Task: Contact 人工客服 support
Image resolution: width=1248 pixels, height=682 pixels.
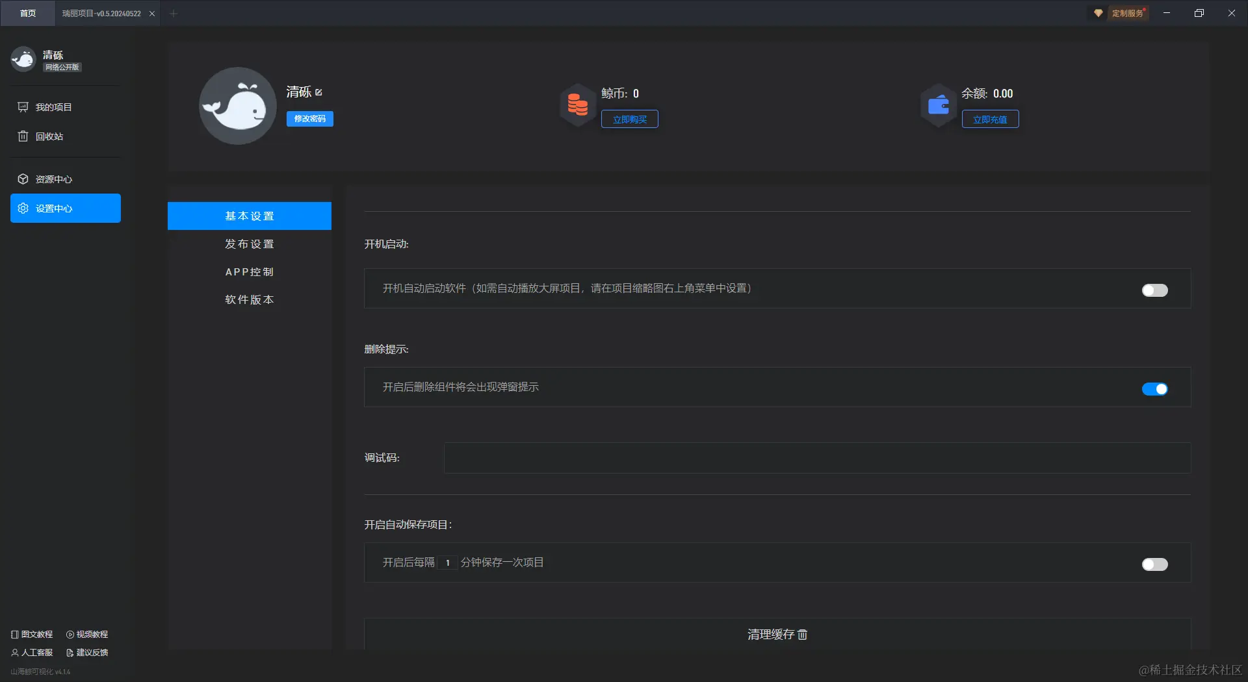Action: coord(32,653)
